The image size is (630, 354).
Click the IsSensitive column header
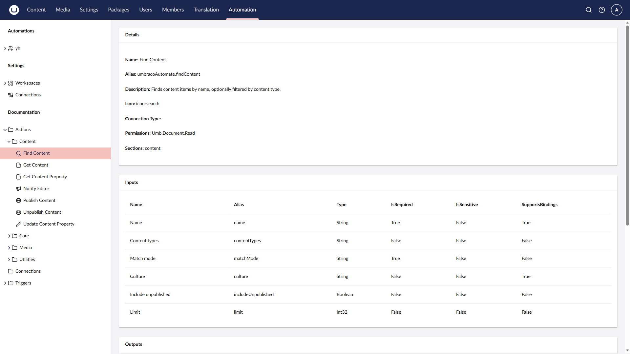click(x=467, y=205)
